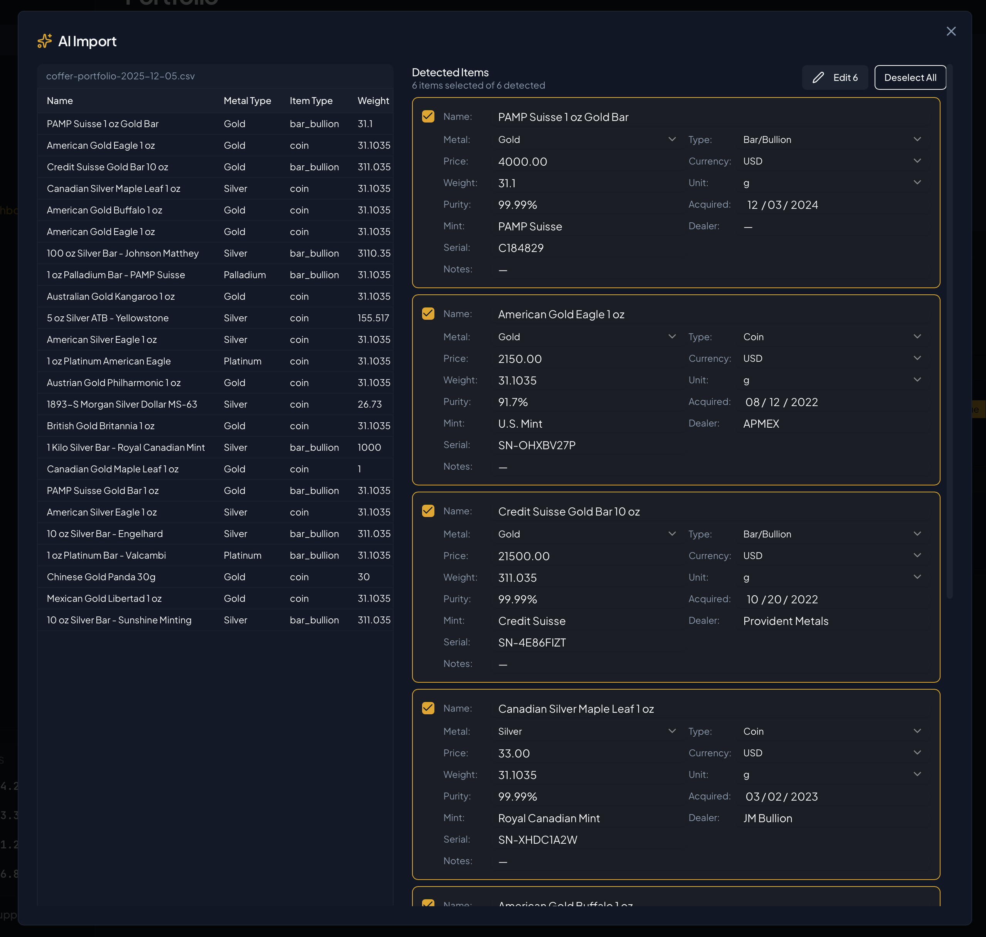Screen dimensions: 986x937
Task: Uncheck the PAMP Suisse 1 oz Gold Bar item
Action: click(x=428, y=116)
